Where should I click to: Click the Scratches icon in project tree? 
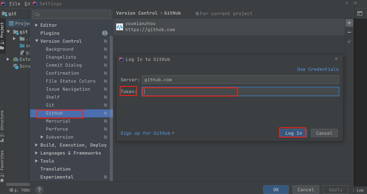16,66
